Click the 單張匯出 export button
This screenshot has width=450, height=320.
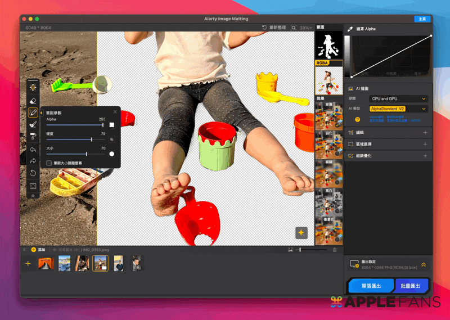[371, 286]
